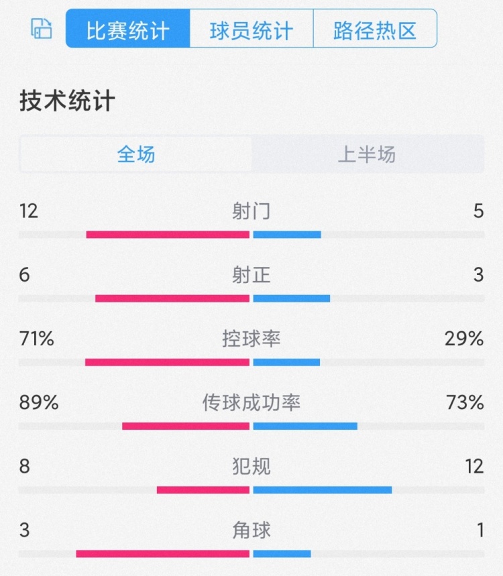Switch to the 球员统计 tab
Screen dimensions: 503x576
[x=251, y=30]
